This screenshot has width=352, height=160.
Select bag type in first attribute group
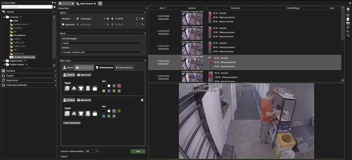tap(95, 88)
